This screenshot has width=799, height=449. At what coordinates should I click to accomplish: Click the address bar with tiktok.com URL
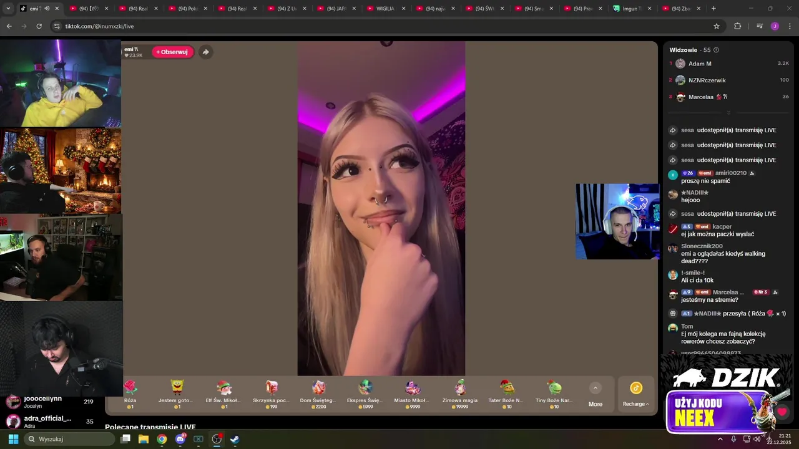tap(387, 26)
